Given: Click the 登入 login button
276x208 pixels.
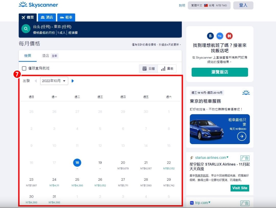Looking at the screenshot, I should [x=243, y=5].
